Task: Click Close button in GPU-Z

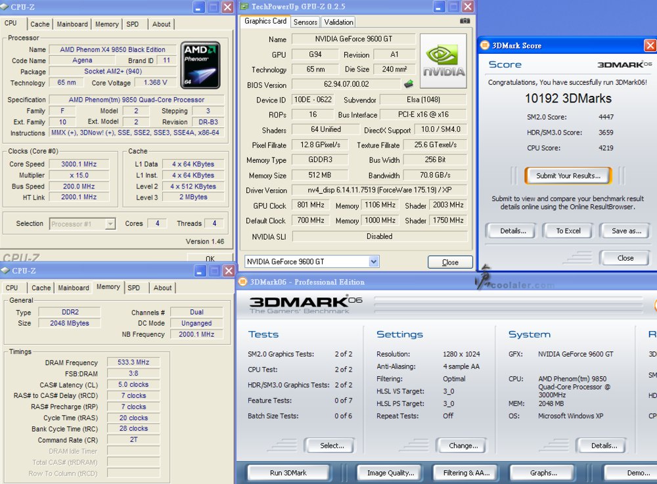Action: point(450,262)
